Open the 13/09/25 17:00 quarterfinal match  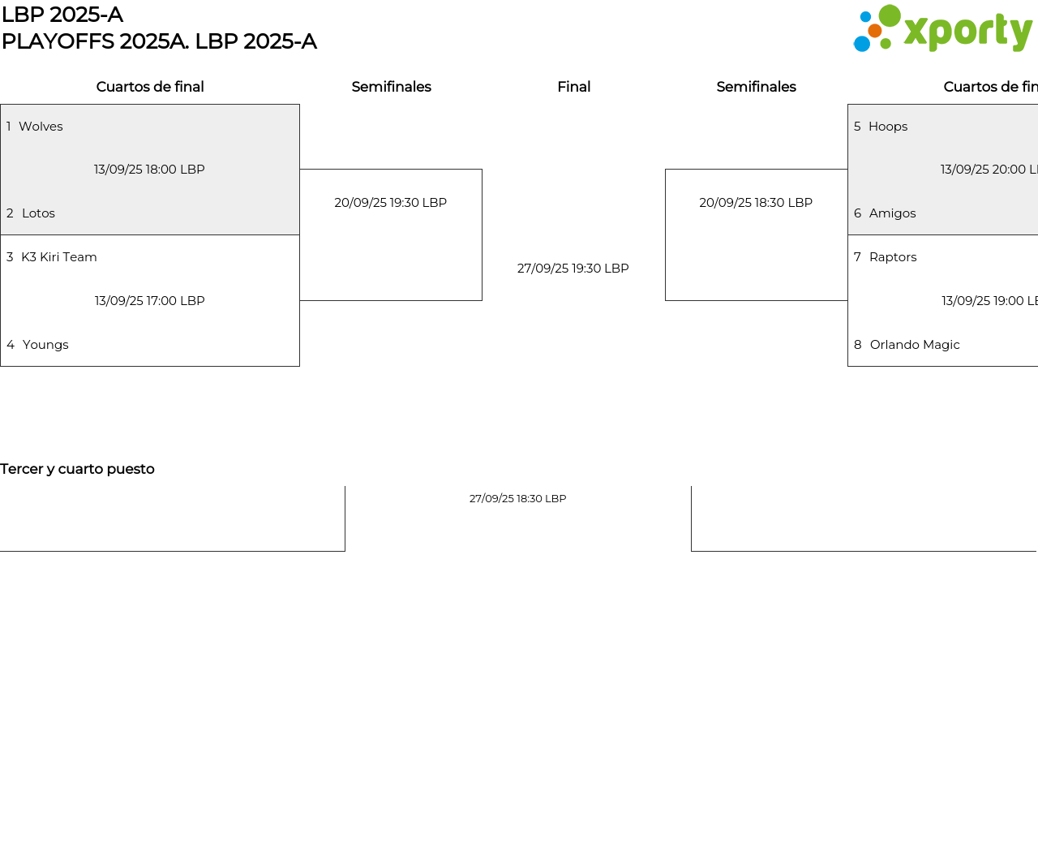pos(149,301)
